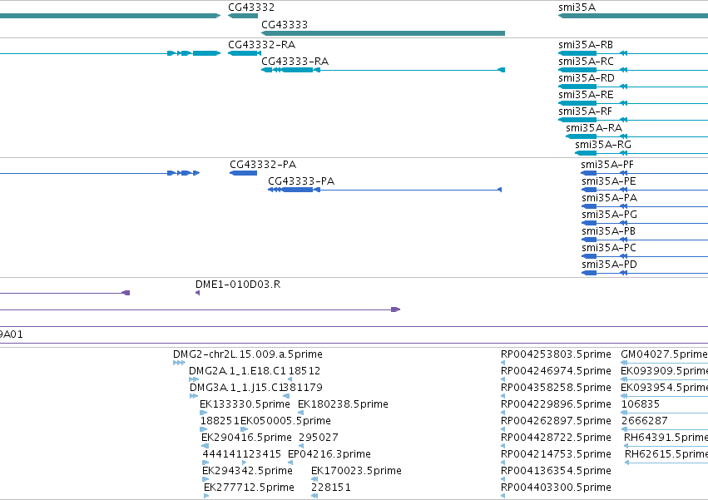Viewport: 708px width, 500px height.
Task: Click transcript label smi35A-RB
Action: [586, 45]
